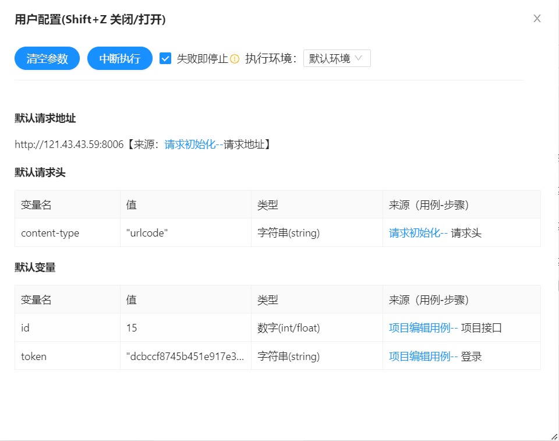Click the 中断执行 button
This screenshot has width=559, height=441.
click(120, 58)
